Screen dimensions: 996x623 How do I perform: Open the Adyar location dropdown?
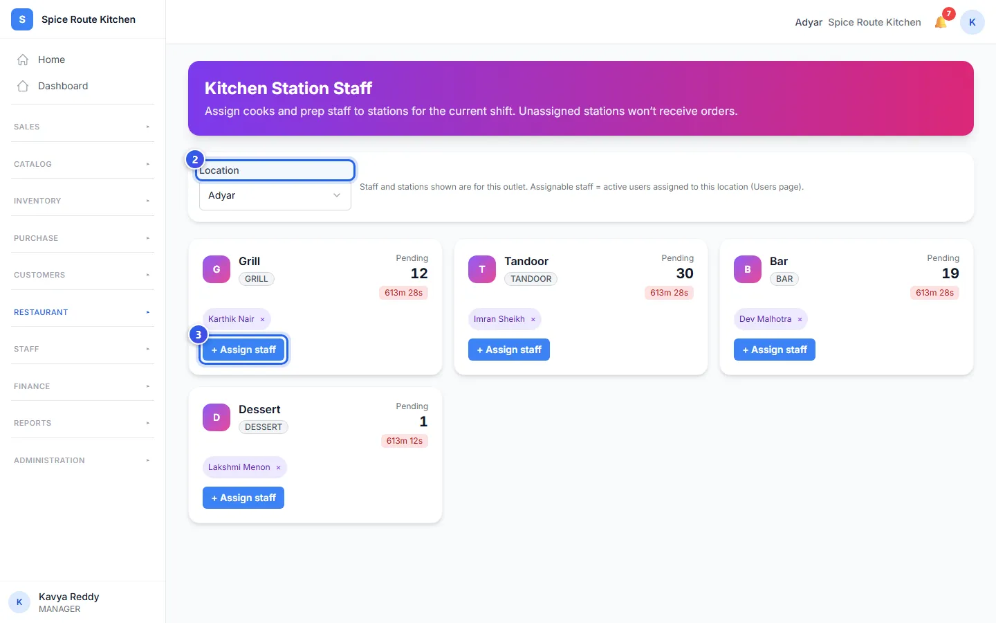click(275, 196)
